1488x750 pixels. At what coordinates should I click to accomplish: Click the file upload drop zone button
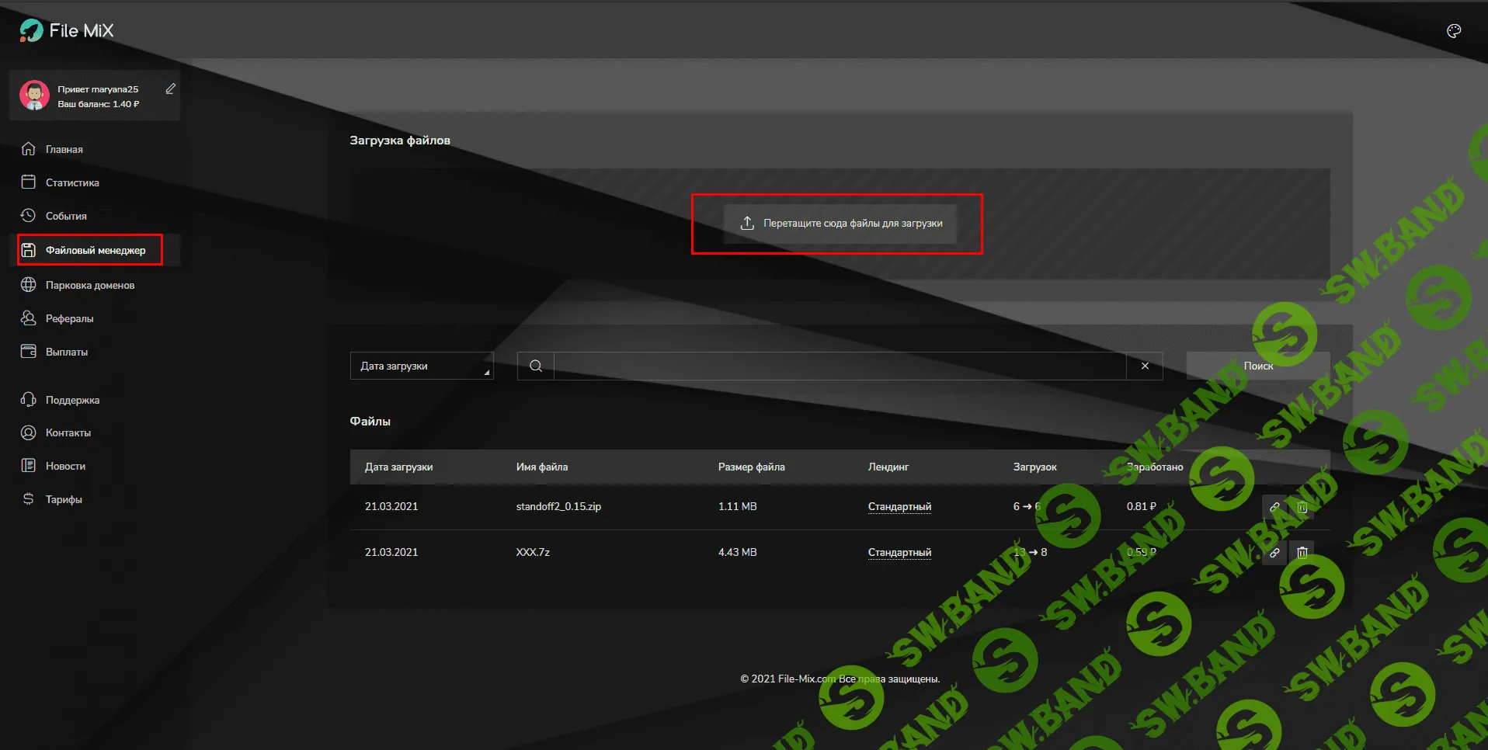point(840,224)
